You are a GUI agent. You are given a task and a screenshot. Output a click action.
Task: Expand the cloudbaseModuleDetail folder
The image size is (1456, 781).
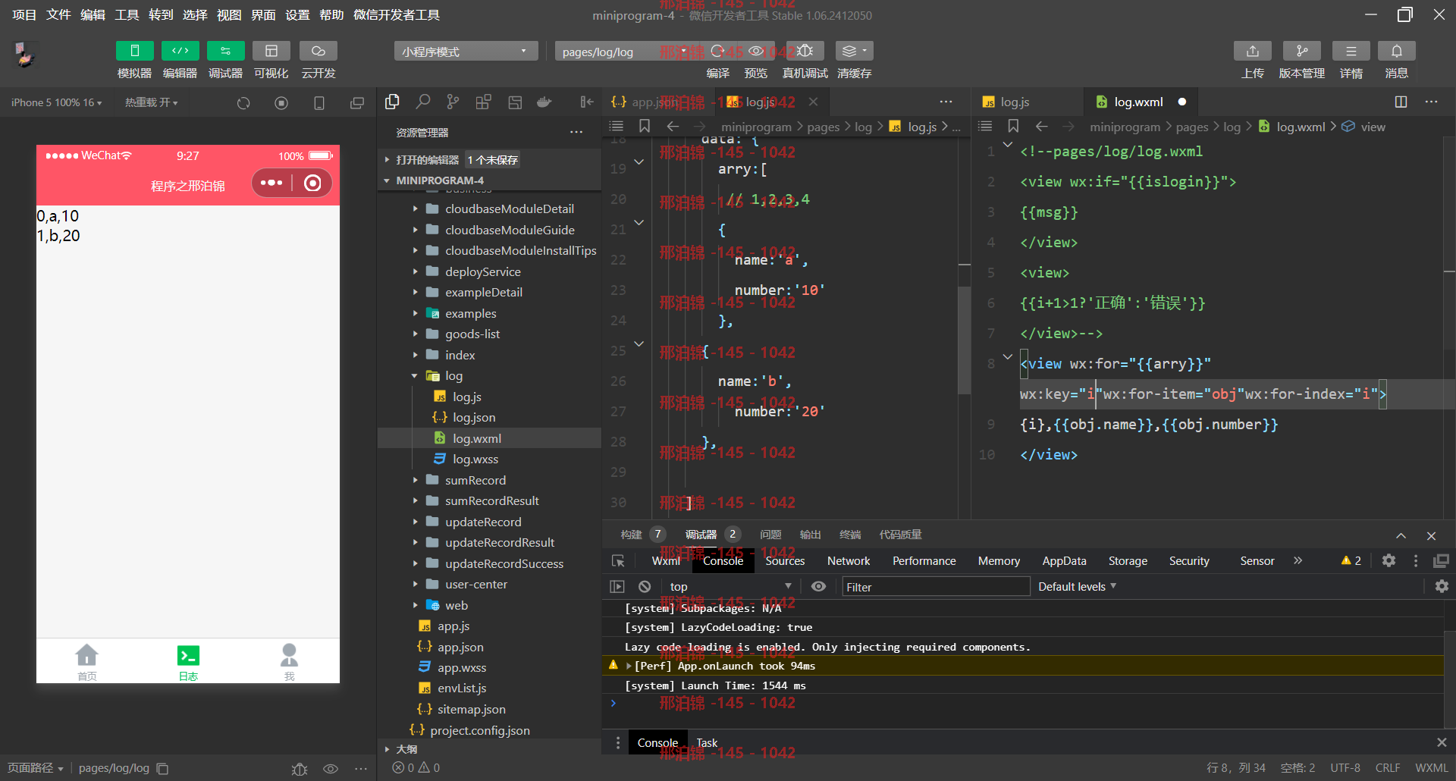489,209
